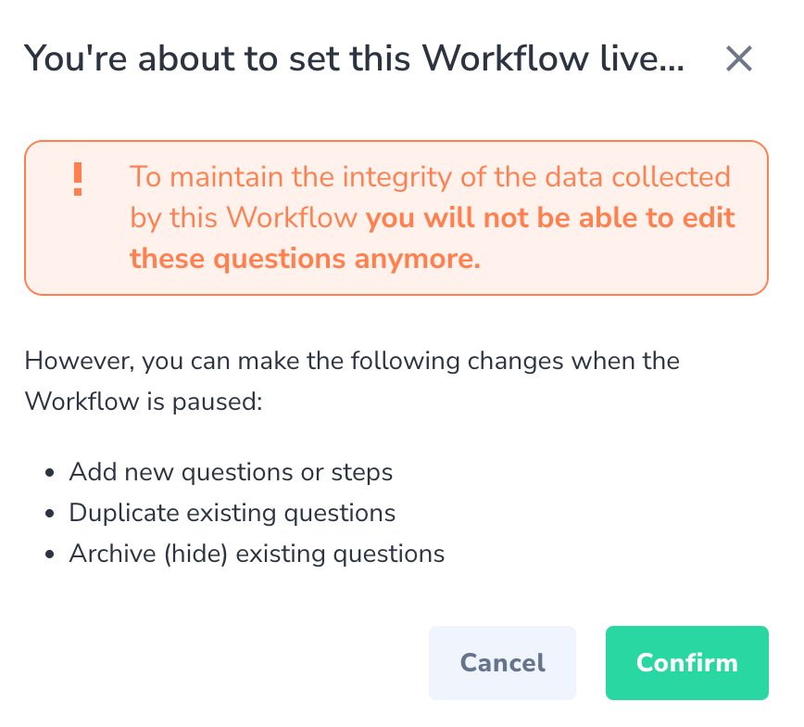Confirm setting the Workflow live
Image resolution: width=804 pixels, height=727 pixels.
(686, 663)
